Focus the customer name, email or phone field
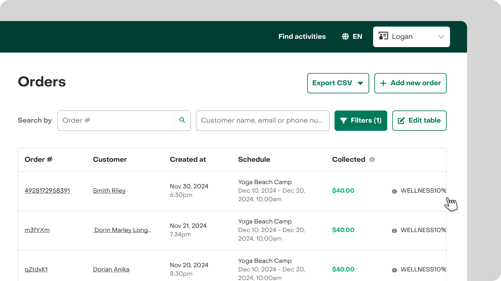501x281 pixels. tap(262, 120)
